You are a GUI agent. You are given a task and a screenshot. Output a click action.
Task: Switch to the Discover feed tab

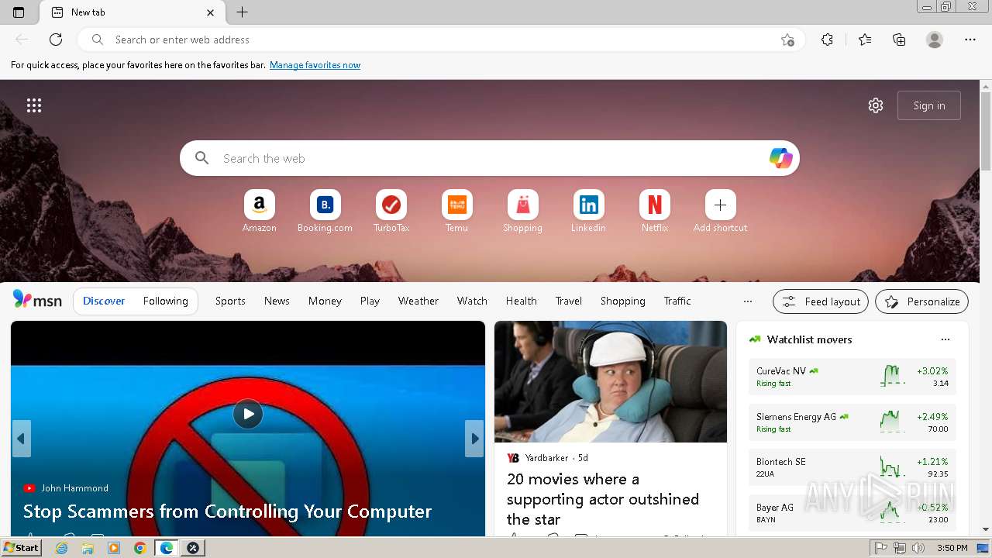(x=104, y=301)
